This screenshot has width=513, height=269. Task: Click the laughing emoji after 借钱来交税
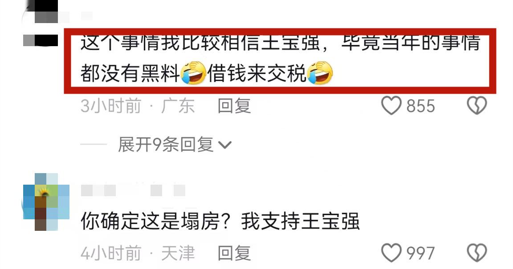[320, 73]
